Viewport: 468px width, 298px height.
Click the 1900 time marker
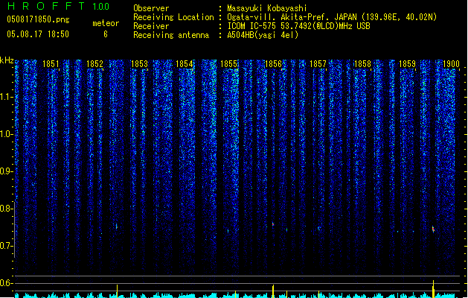pyautogui.click(x=451, y=63)
